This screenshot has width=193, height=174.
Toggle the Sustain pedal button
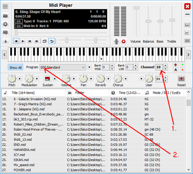tap(47, 79)
